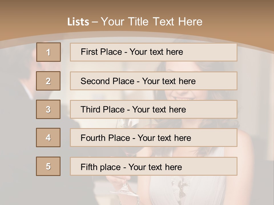Click the number 1 box

click(x=48, y=52)
